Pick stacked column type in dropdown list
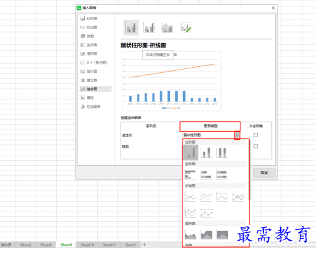Screen dimensions: 316x255 click(x=207, y=152)
